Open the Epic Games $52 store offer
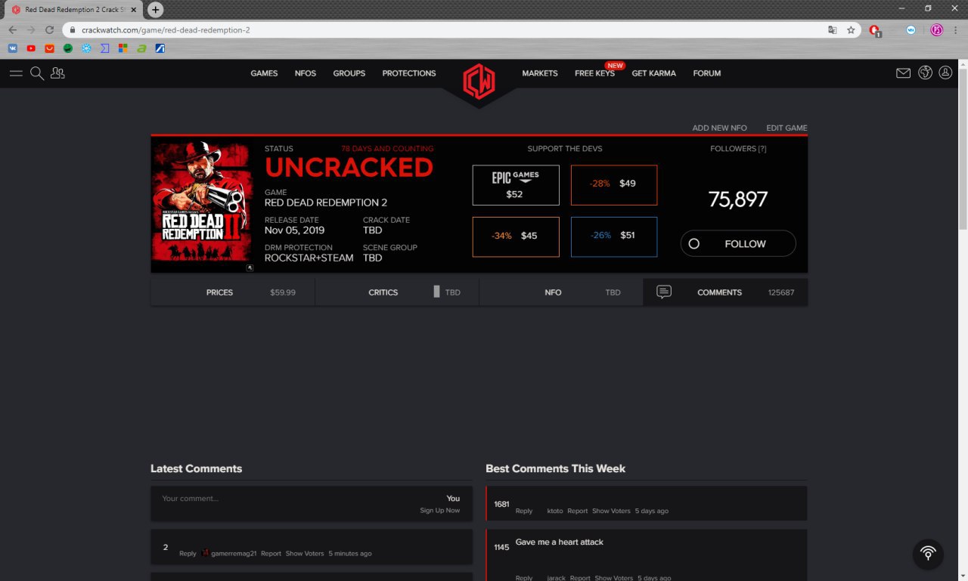 pyautogui.click(x=516, y=185)
